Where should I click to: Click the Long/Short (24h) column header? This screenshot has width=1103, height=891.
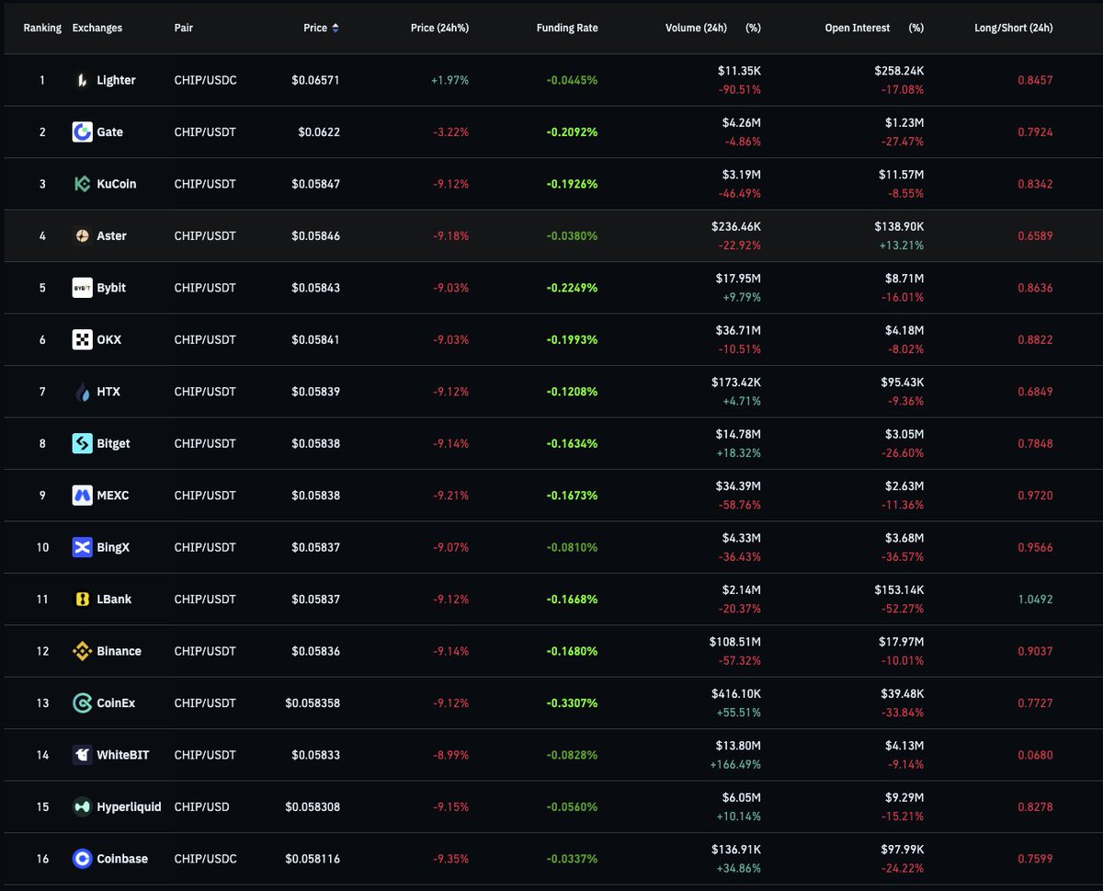[x=1014, y=28]
